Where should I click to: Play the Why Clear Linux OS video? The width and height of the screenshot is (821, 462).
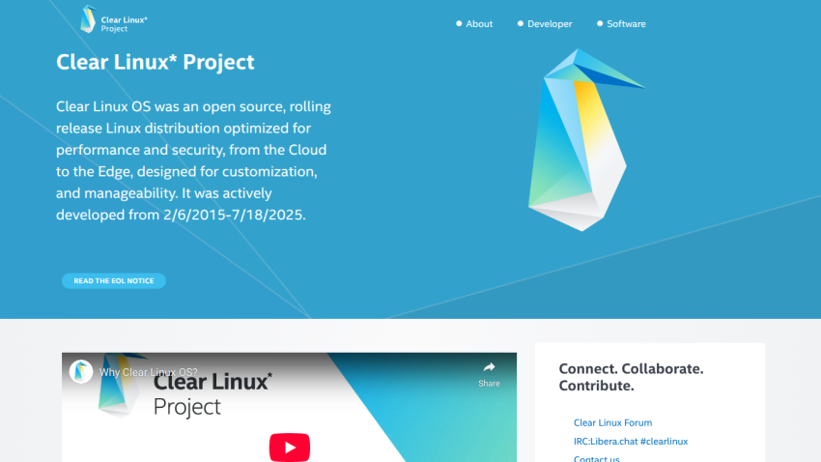point(290,448)
